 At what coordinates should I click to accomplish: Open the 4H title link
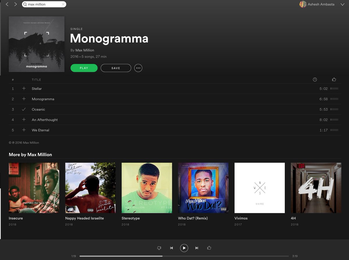[x=293, y=218]
